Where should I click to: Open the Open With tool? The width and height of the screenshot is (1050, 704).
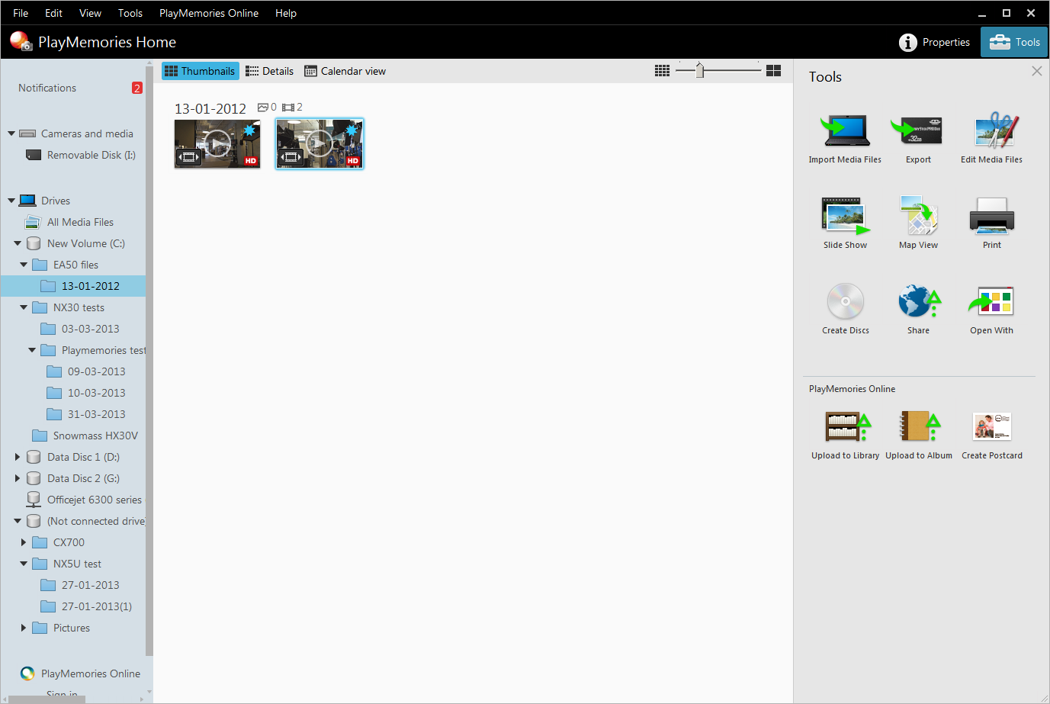991,309
